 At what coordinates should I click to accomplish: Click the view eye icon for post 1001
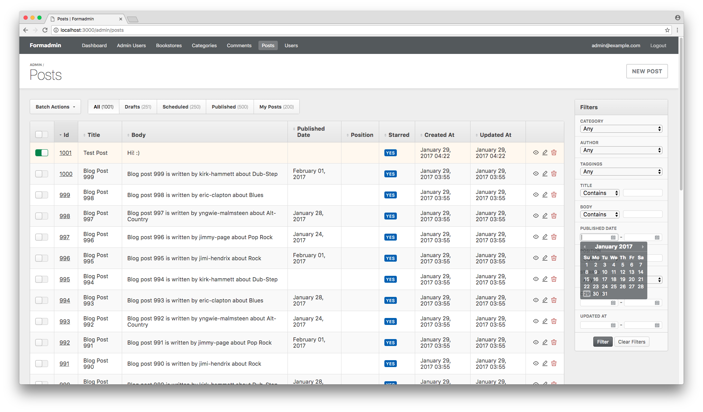click(x=536, y=152)
